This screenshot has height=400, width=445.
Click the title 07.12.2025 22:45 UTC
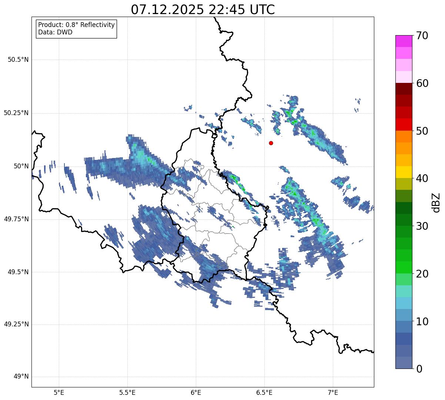203,10
